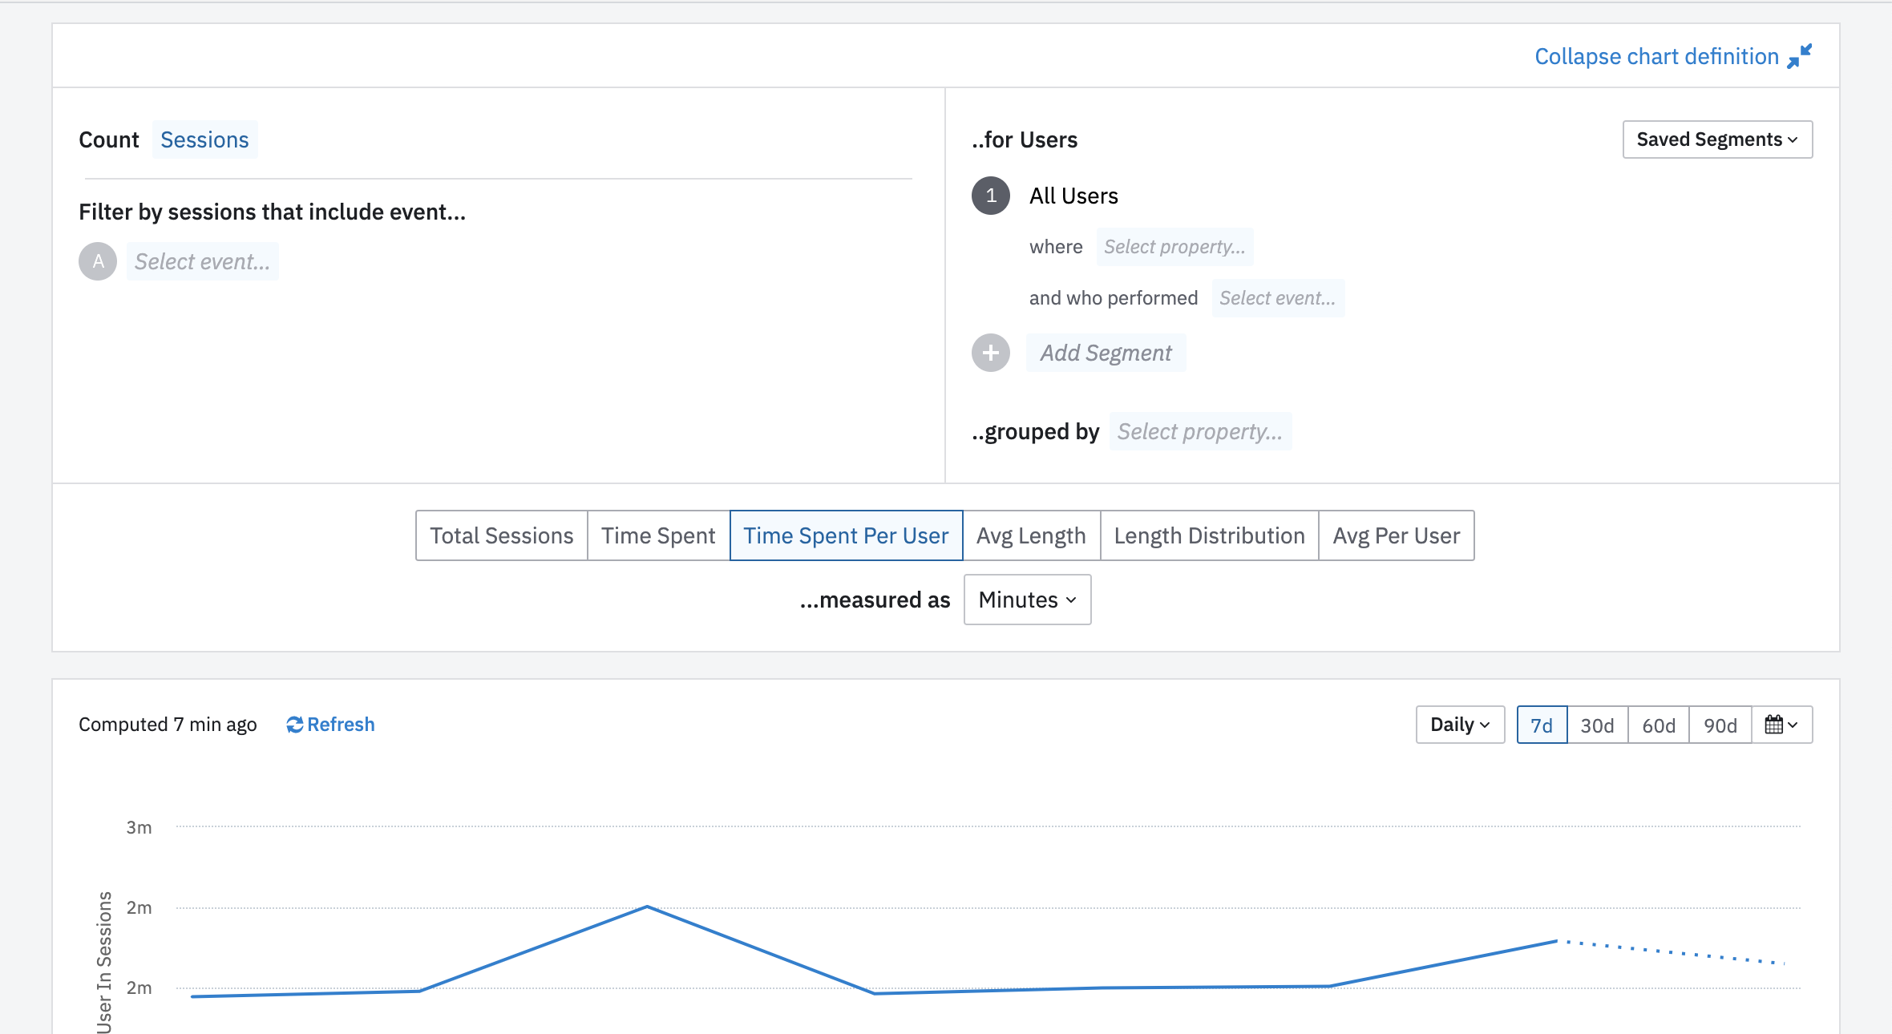
Task: Click the peak point on chart line
Action: [647, 907]
